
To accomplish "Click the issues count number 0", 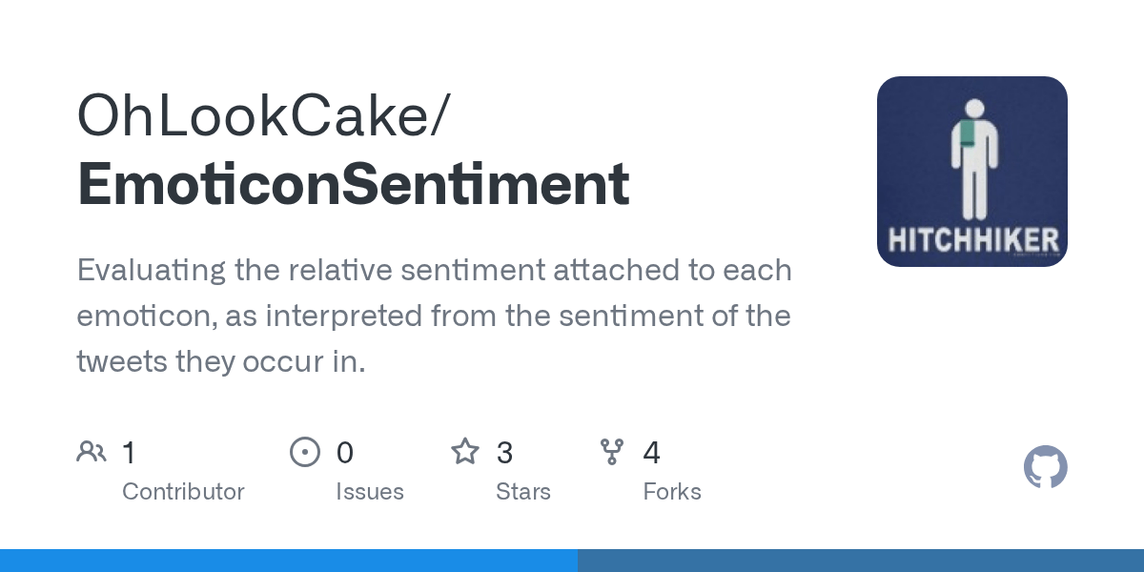I will 344,452.
